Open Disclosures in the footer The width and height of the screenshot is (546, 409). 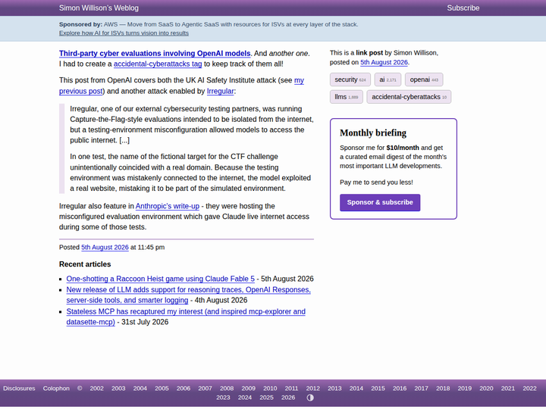(x=19, y=389)
